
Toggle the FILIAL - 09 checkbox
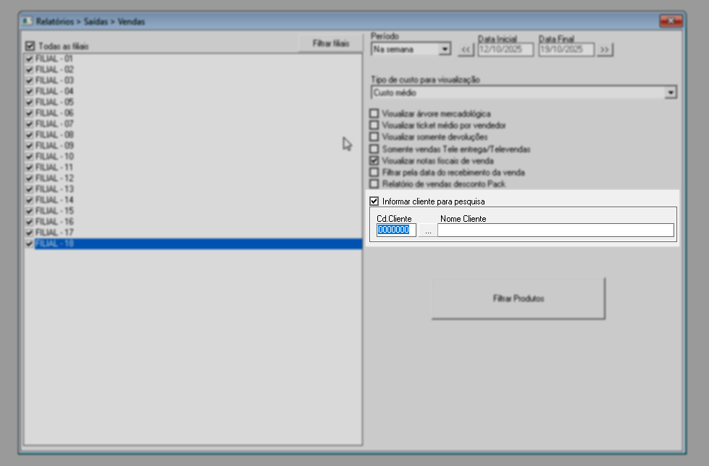pos(30,146)
